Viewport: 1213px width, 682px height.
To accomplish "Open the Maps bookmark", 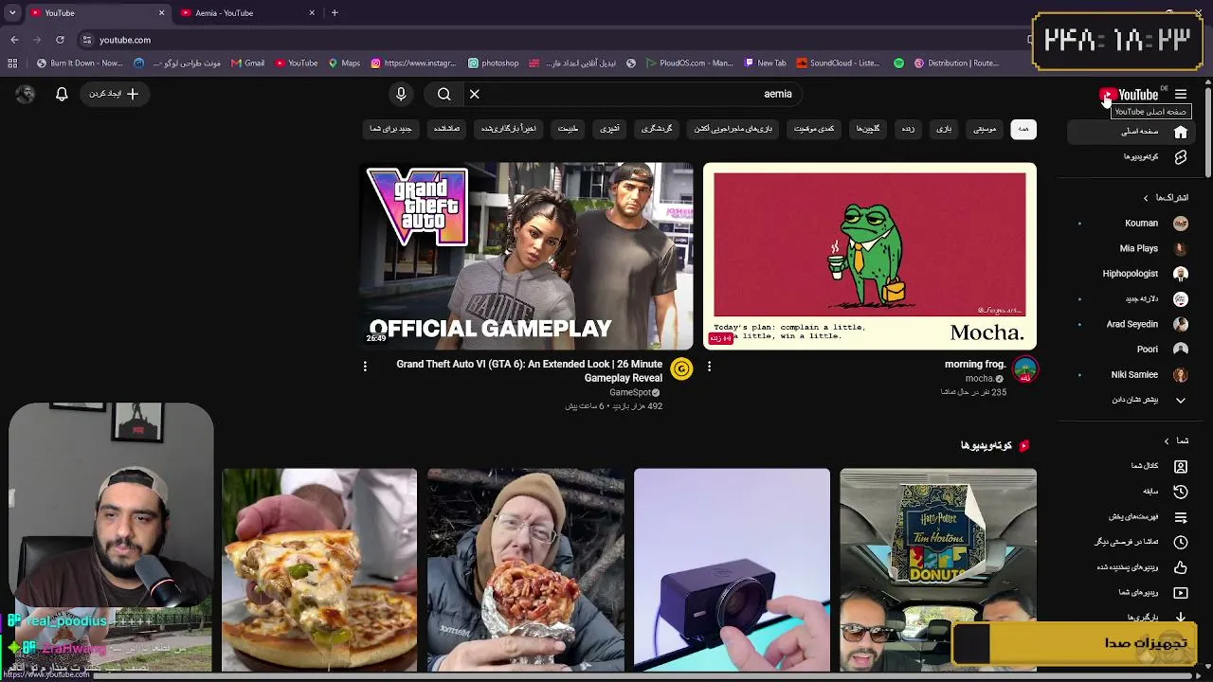I will (344, 63).
